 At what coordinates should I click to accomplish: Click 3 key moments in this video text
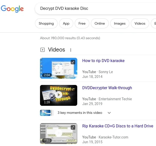pyautogui.click(x=80, y=113)
